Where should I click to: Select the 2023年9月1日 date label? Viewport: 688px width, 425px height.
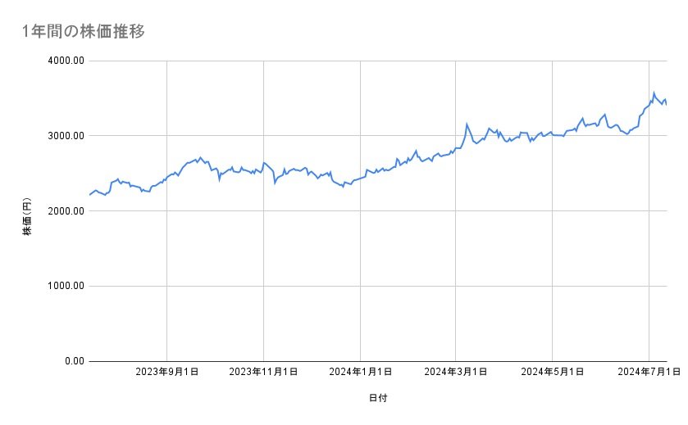point(166,373)
